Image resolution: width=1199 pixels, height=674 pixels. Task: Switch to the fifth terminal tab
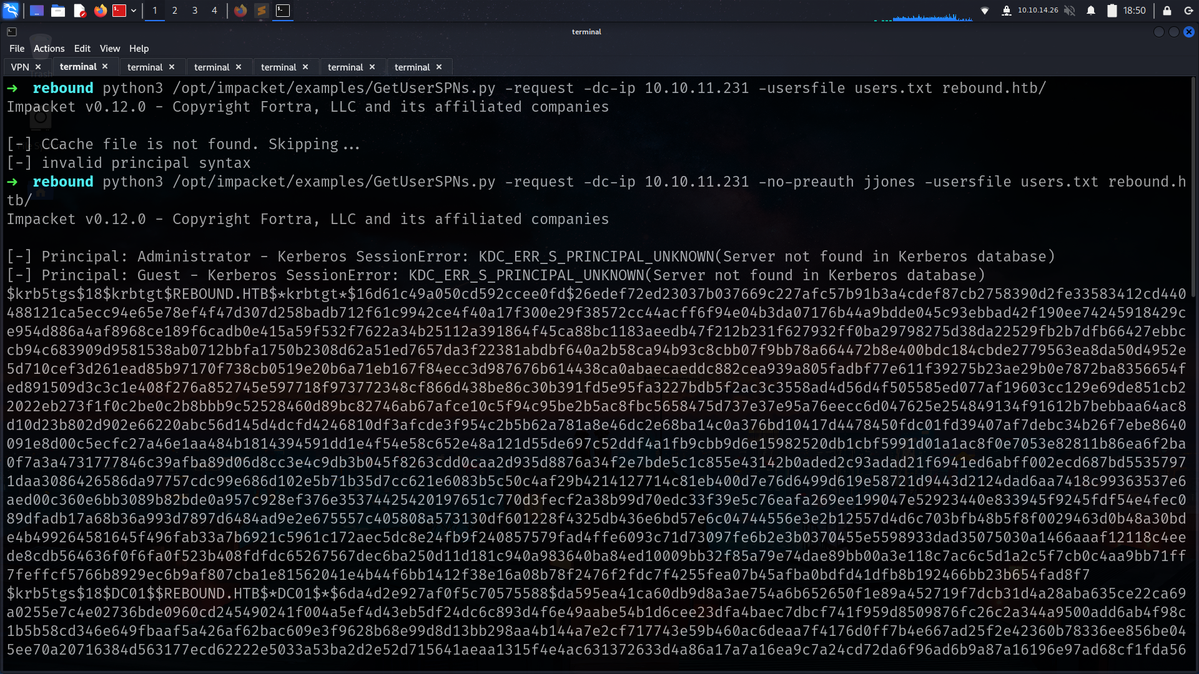(279, 67)
